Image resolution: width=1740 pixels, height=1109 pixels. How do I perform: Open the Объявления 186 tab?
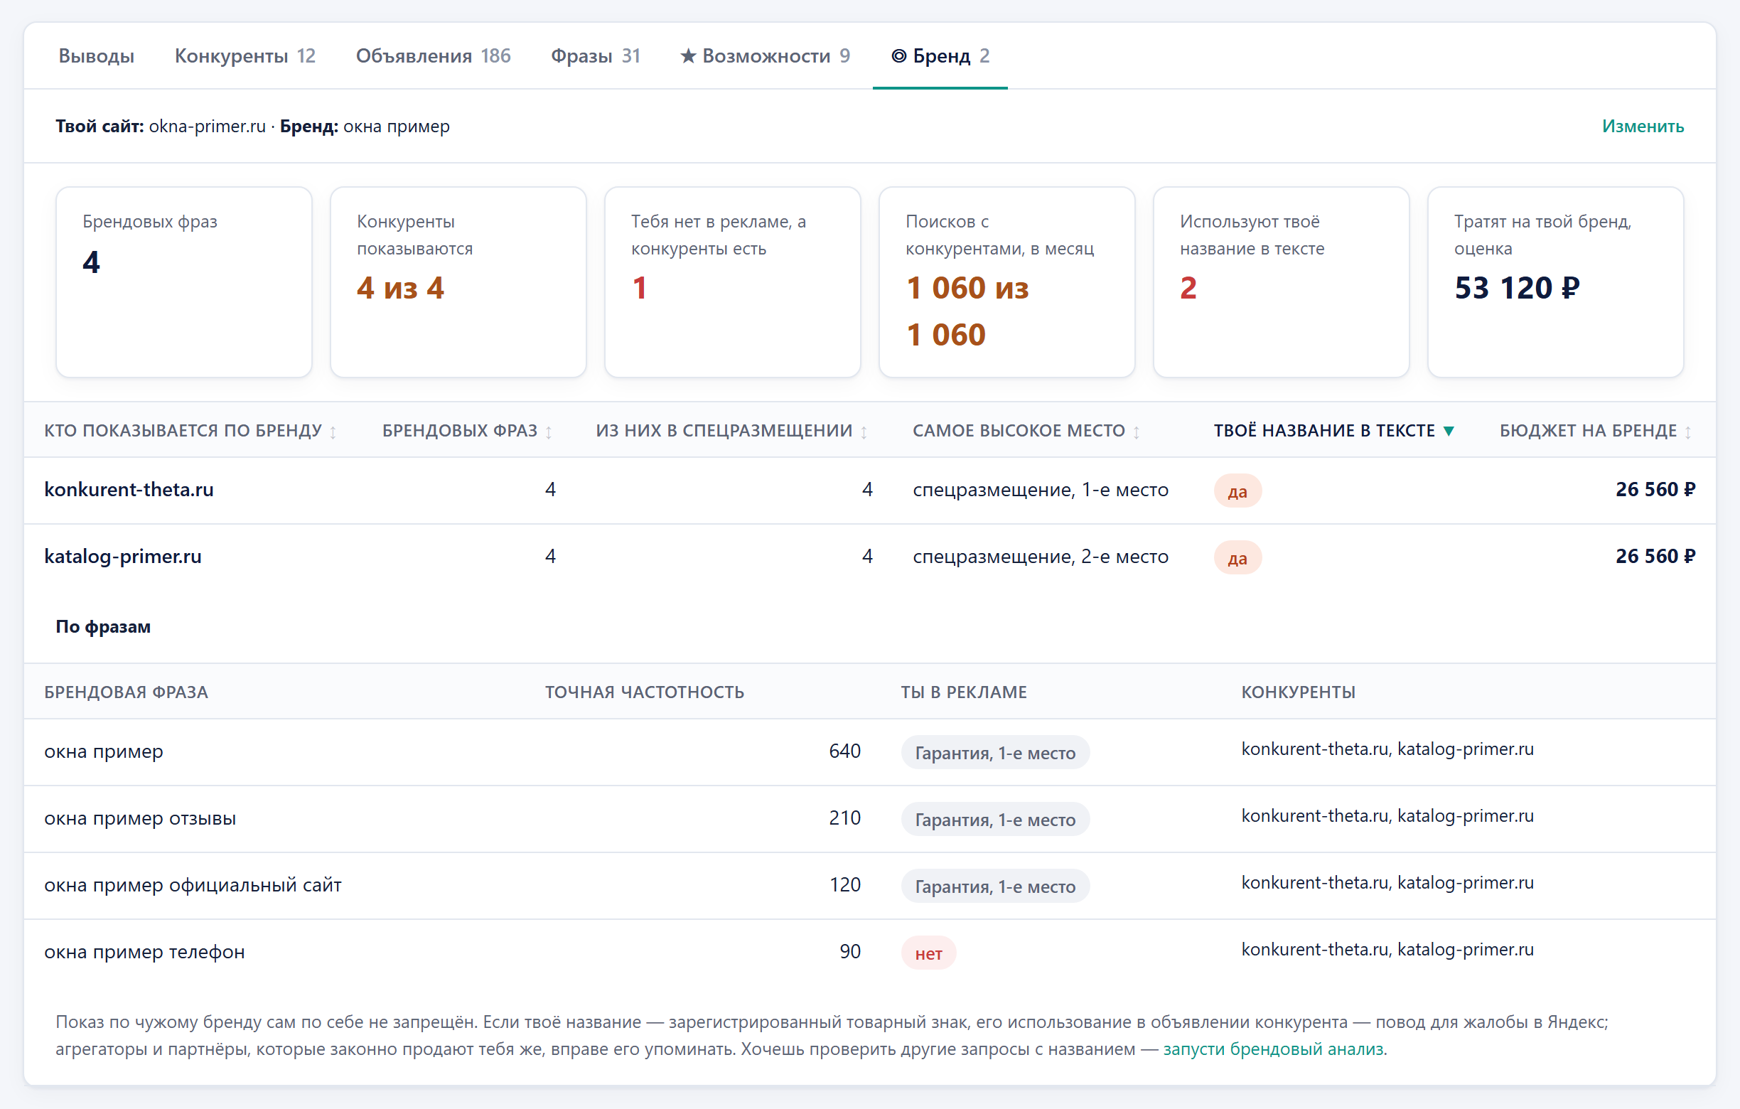(433, 55)
